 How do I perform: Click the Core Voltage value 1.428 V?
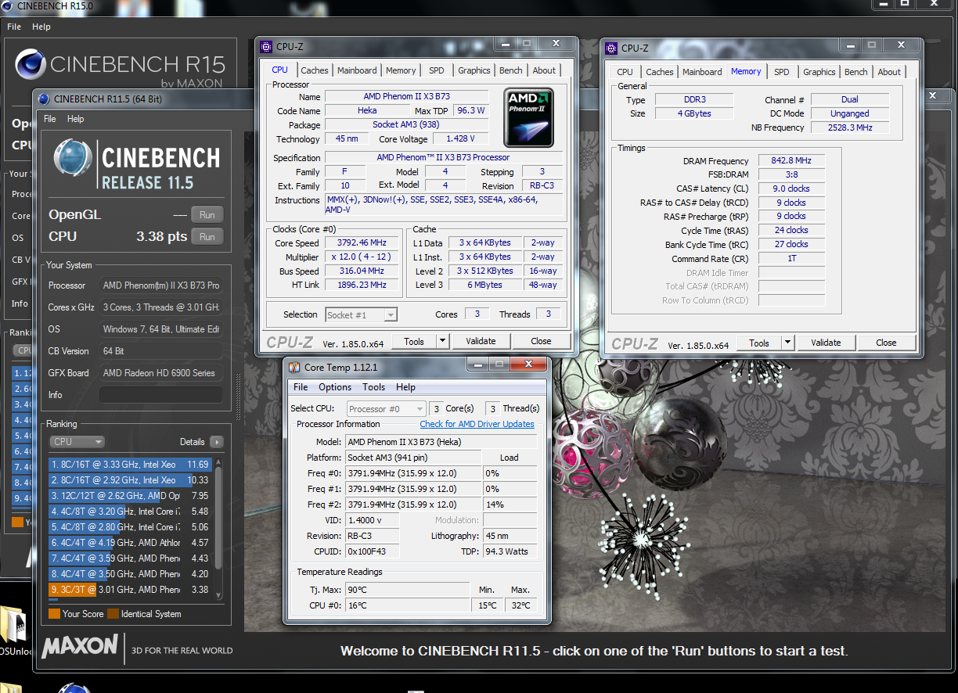(x=463, y=139)
